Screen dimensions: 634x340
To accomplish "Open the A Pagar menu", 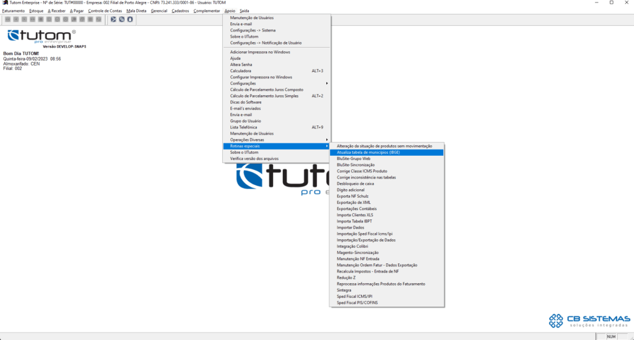I will tap(76, 11).
